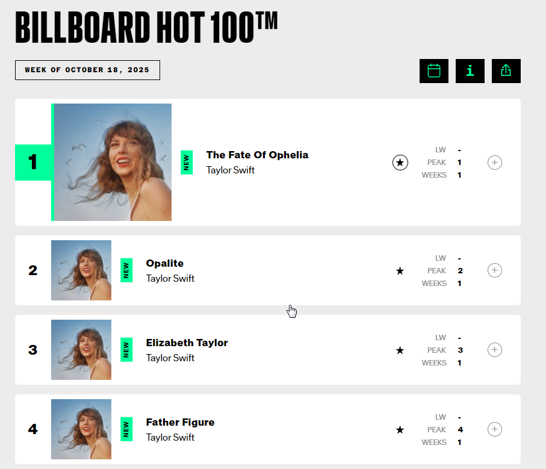Open the chart date calendar picker

(434, 71)
